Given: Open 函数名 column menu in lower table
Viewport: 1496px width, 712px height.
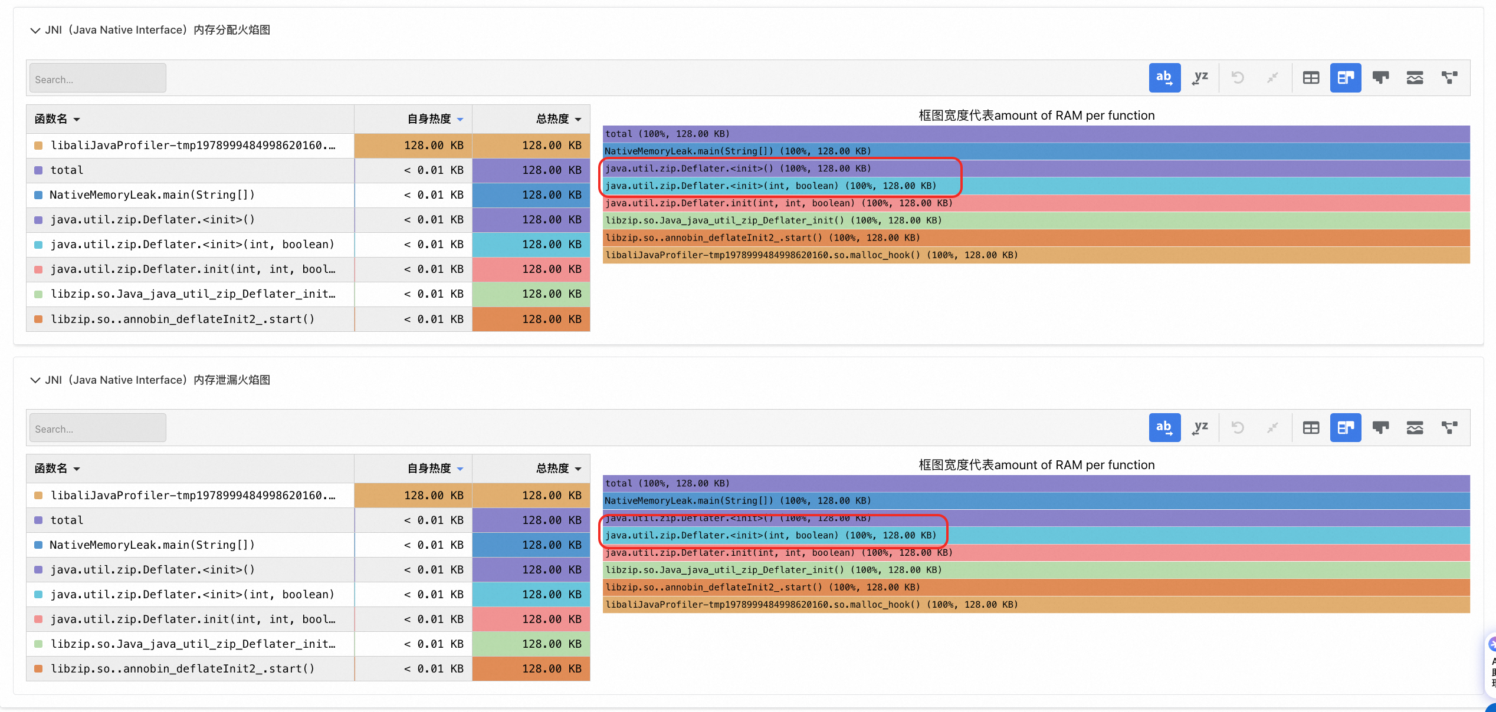Looking at the screenshot, I should (x=57, y=469).
